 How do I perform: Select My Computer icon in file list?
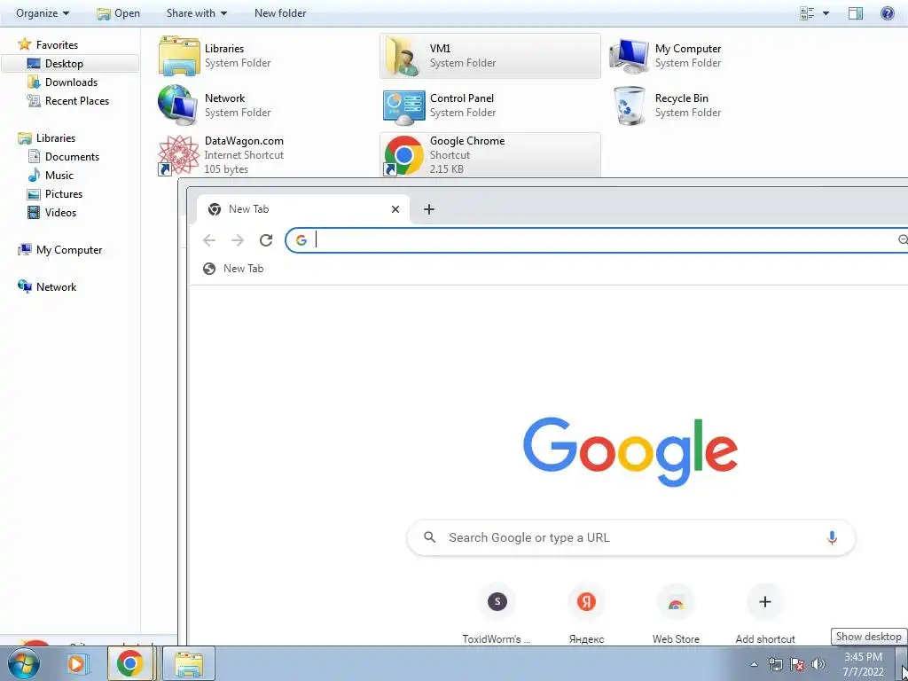[x=630, y=56]
